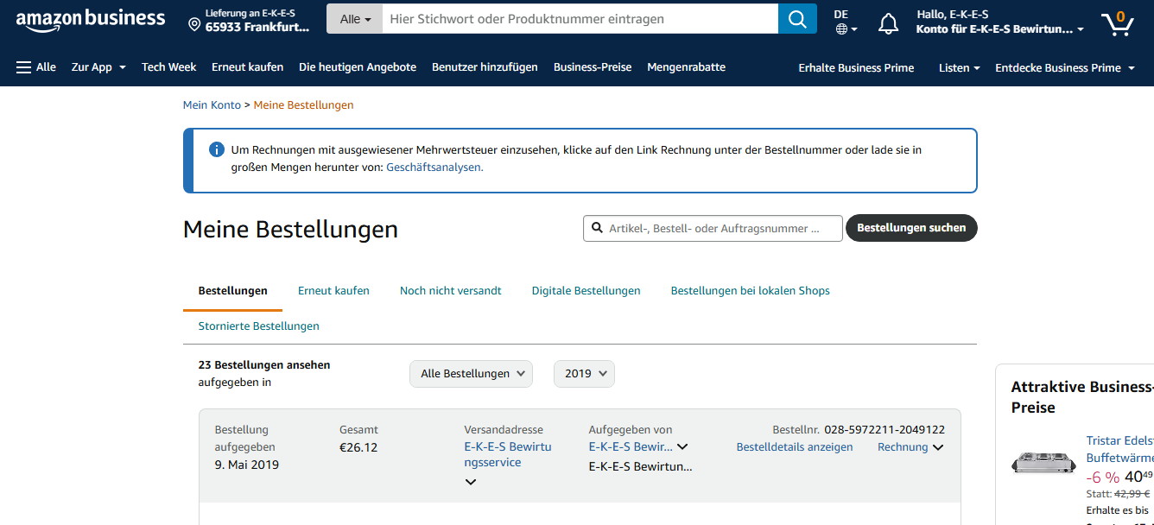1154x525 pixels.
Task: Click the total amount €26.12
Action: tap(358, 447)
